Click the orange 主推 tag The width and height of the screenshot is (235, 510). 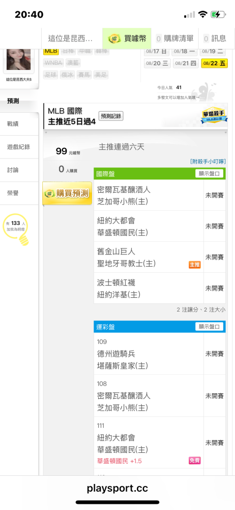pyautogui.click(x=194, y=265)
